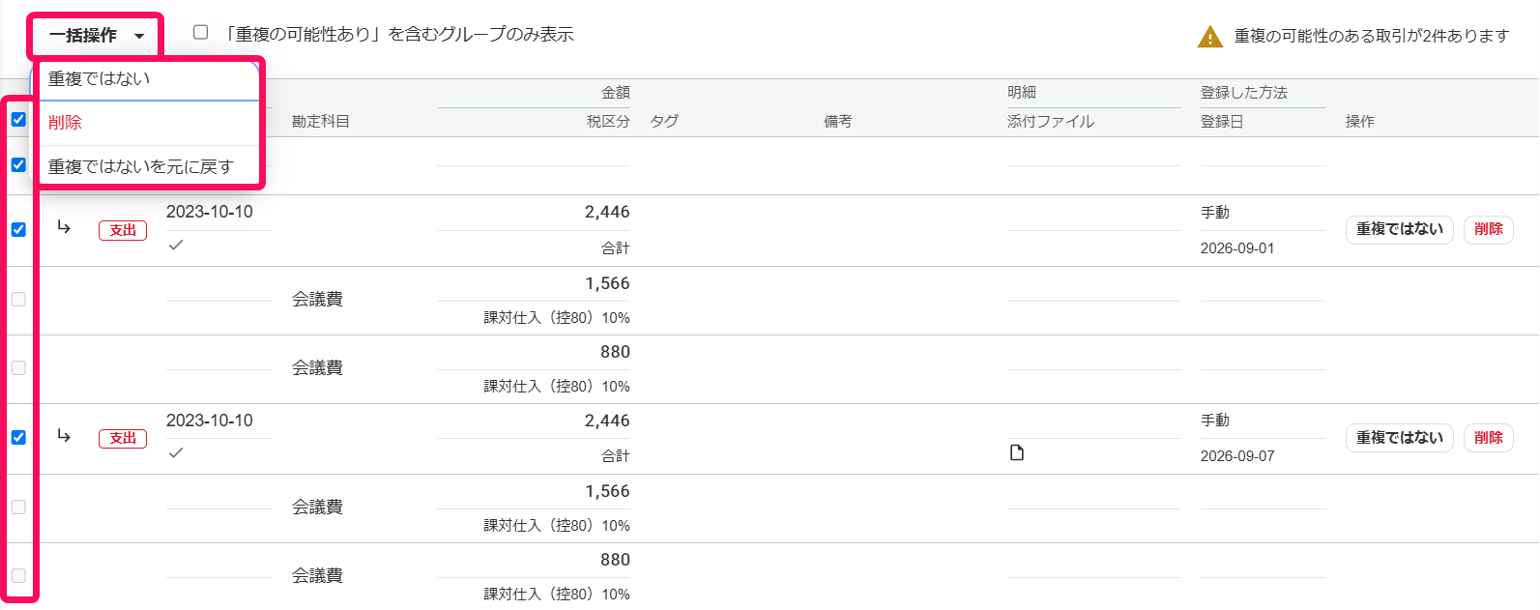Toggle the select-all checkbox in the header
Screen dimensions: 1540x610
point(18,119)
